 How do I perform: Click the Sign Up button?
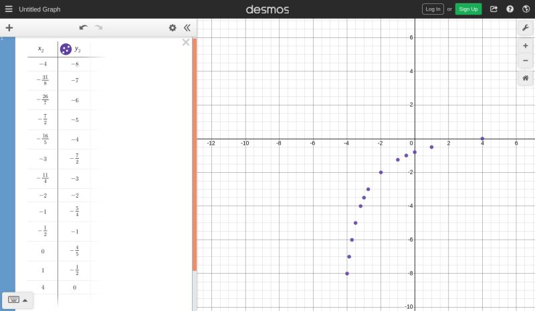coord(468,9)
